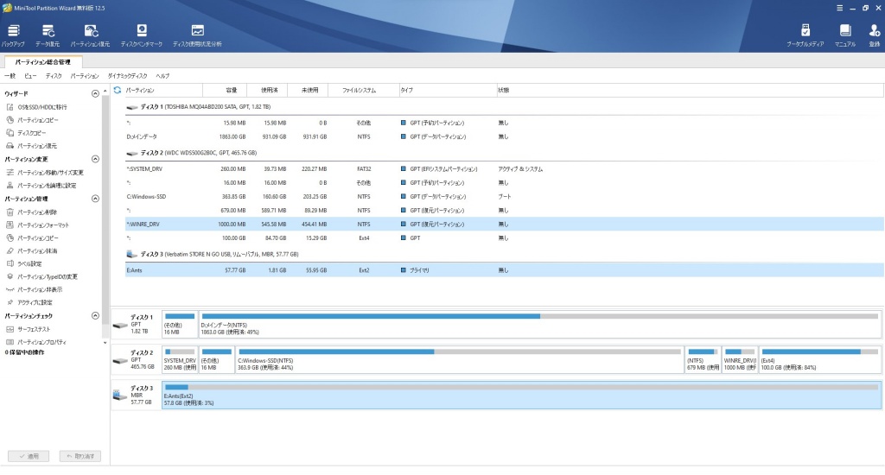Open the パーティション menu in menu bar
This screenshot has height=475, width=885.
[85, 76]
